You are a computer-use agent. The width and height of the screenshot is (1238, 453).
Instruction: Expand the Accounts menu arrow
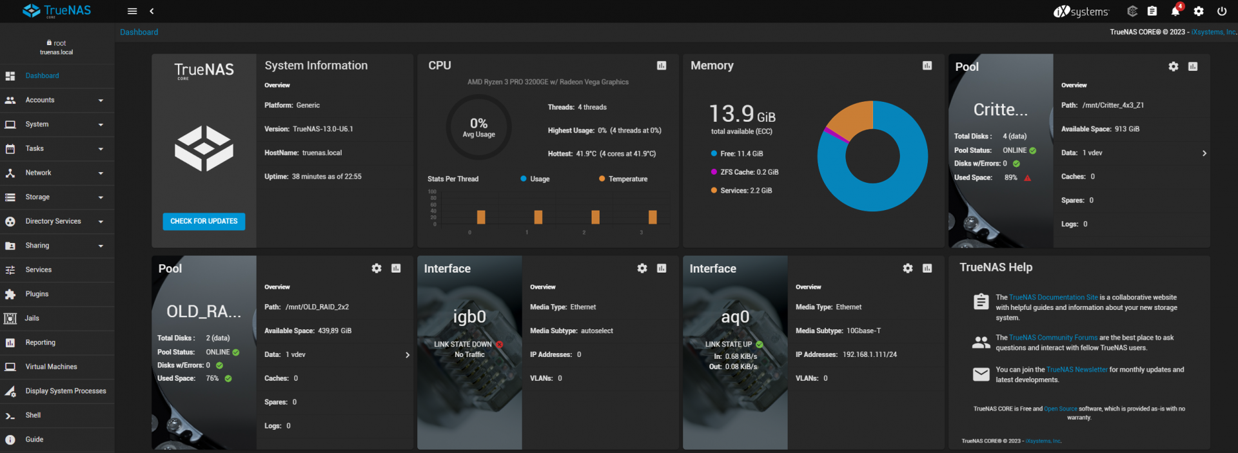(x=101, y=101)
